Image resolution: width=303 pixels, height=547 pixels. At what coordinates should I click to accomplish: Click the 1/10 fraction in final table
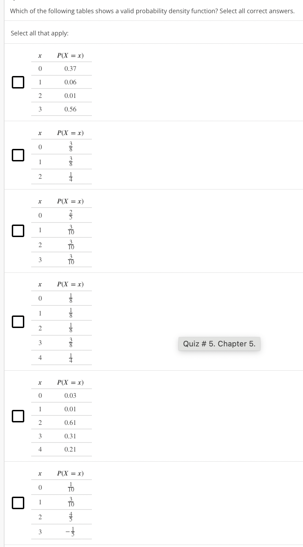coord(71,487)
